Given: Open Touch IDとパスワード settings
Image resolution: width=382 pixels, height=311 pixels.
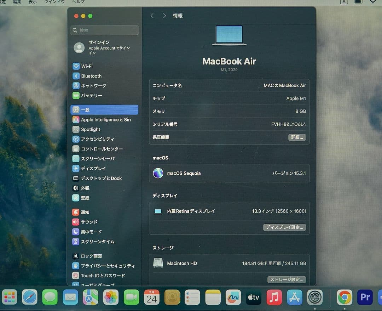Looking at the screenshot, I should tap(103, 275).
